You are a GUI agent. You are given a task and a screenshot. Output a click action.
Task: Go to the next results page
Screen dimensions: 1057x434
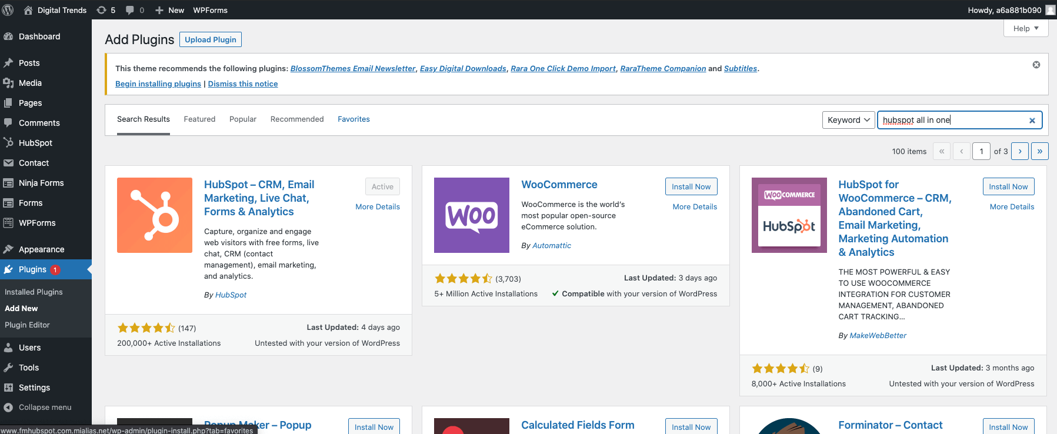pos(1020,151)
